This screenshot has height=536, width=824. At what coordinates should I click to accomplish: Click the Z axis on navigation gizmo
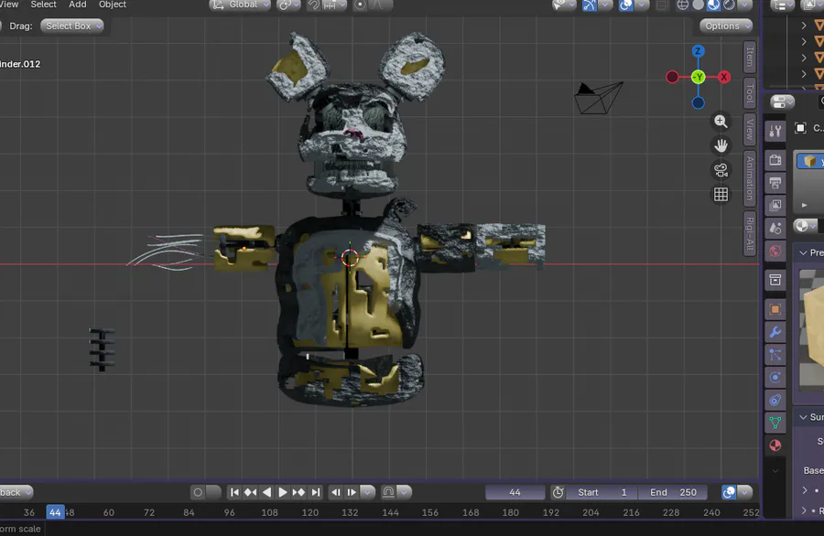point(698,51)
